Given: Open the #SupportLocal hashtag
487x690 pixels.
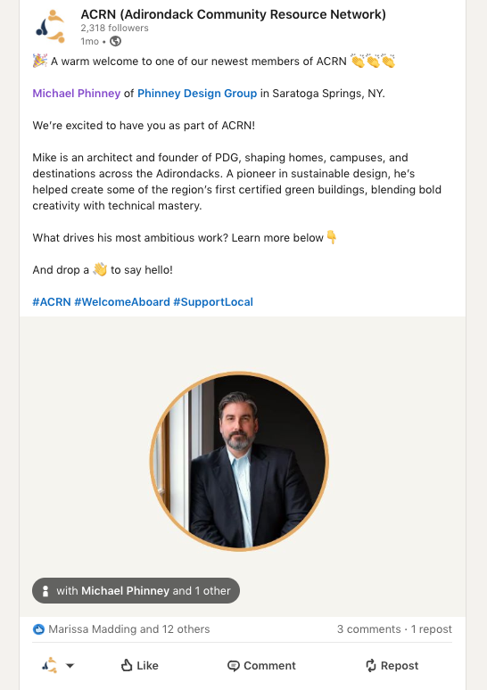Looking at the screenshot, I should coord(213,302).
